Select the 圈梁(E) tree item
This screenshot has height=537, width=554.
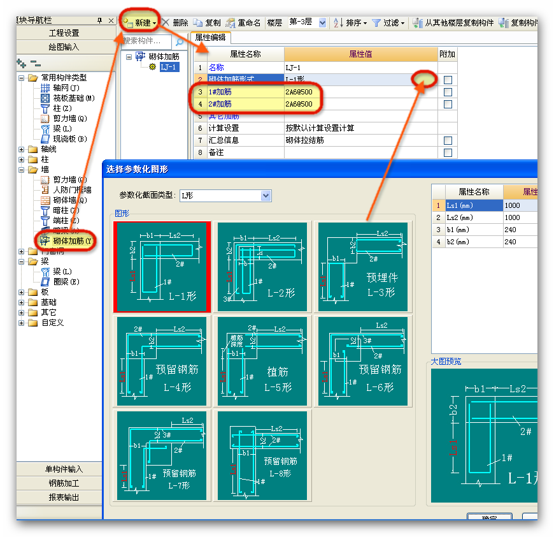click(60, 282)
